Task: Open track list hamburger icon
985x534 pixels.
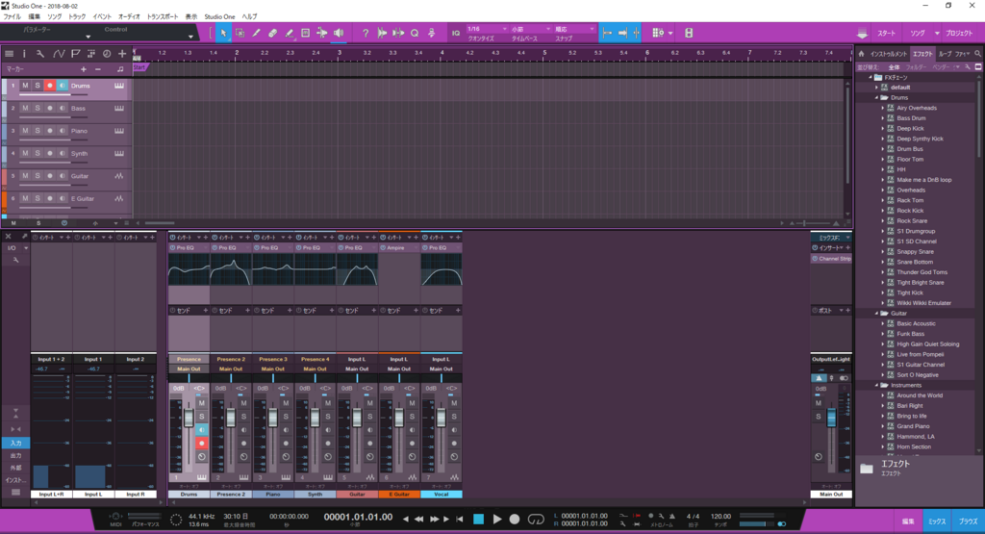Action: pos(9,54)
